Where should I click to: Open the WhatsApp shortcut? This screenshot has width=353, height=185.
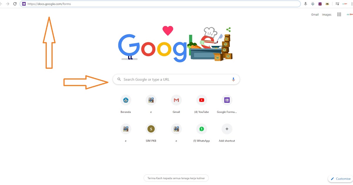[202, 133]
